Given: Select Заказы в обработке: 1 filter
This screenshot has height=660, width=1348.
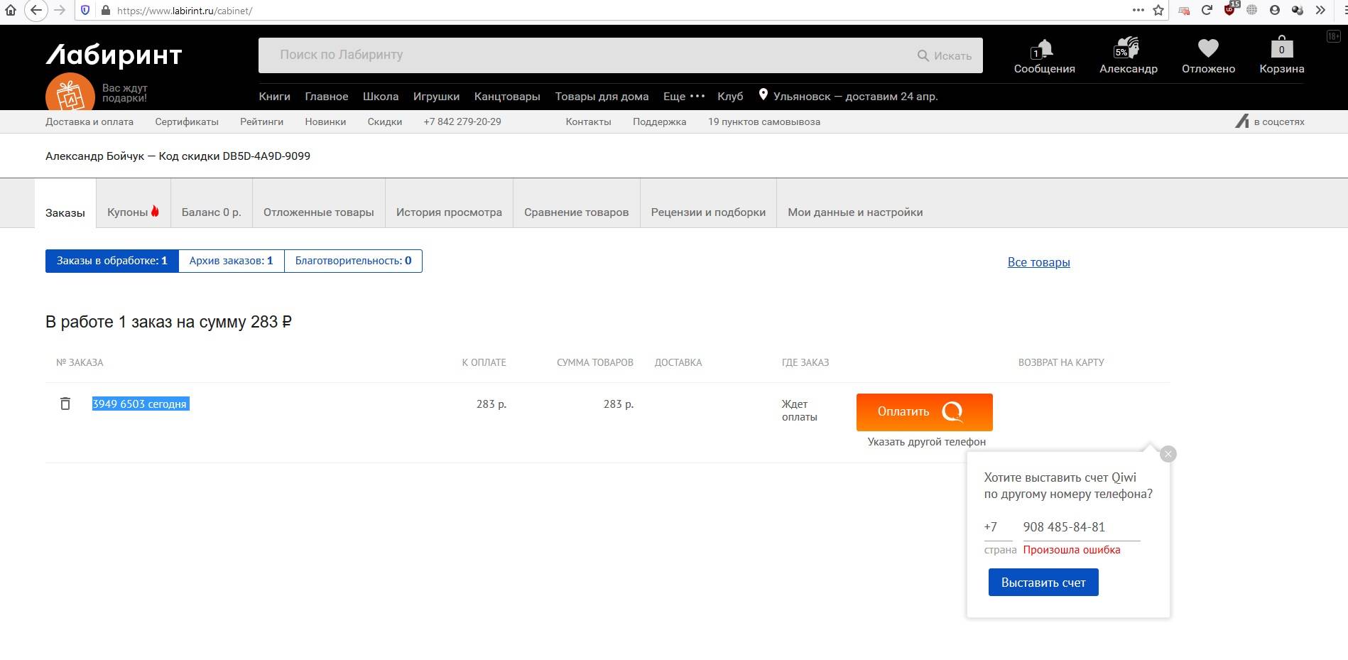Looking at the screenshot, I should tap(112, 261).
